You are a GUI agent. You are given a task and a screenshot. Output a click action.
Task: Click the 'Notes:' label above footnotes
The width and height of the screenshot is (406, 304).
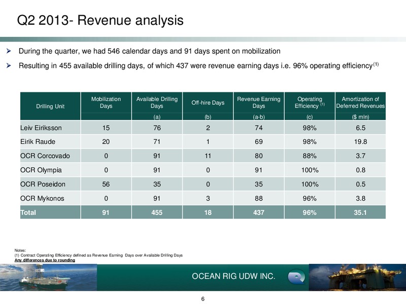click(x=20, y=250)
